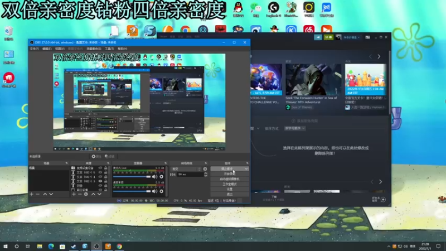This screenshot has width=446, height=251.
Task: Toggle visibility of Text (GDI+) 4 source
Action: tap(100, 177)
